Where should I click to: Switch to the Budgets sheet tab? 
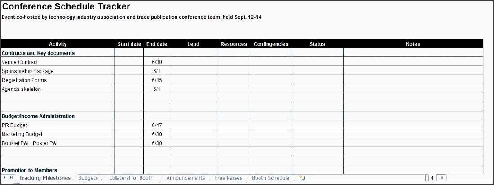88,178
